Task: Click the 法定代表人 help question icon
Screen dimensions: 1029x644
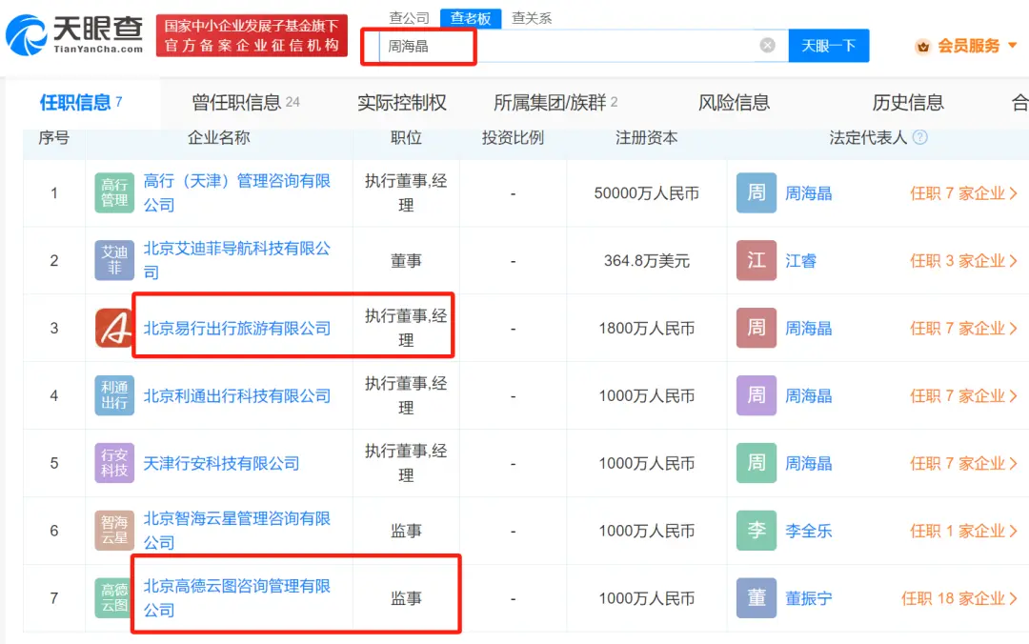Action: (920, 137)
